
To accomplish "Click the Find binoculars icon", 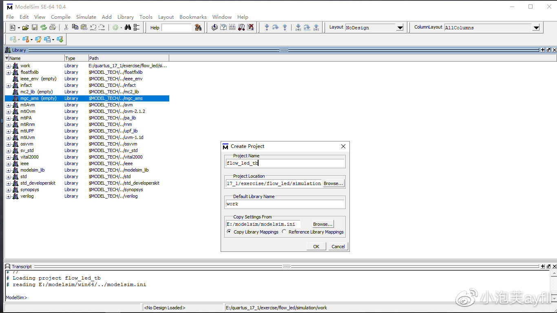I will pyautogui.click(x=128, y=27).
